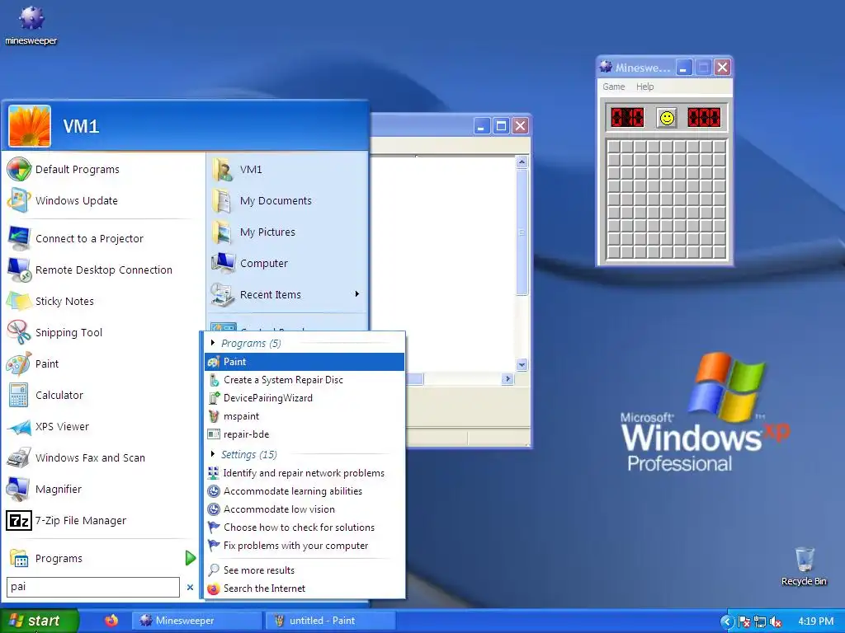The image size is (845, 633).
Task: Collapse the Settings (15) results group
Action: coord(213,454)
